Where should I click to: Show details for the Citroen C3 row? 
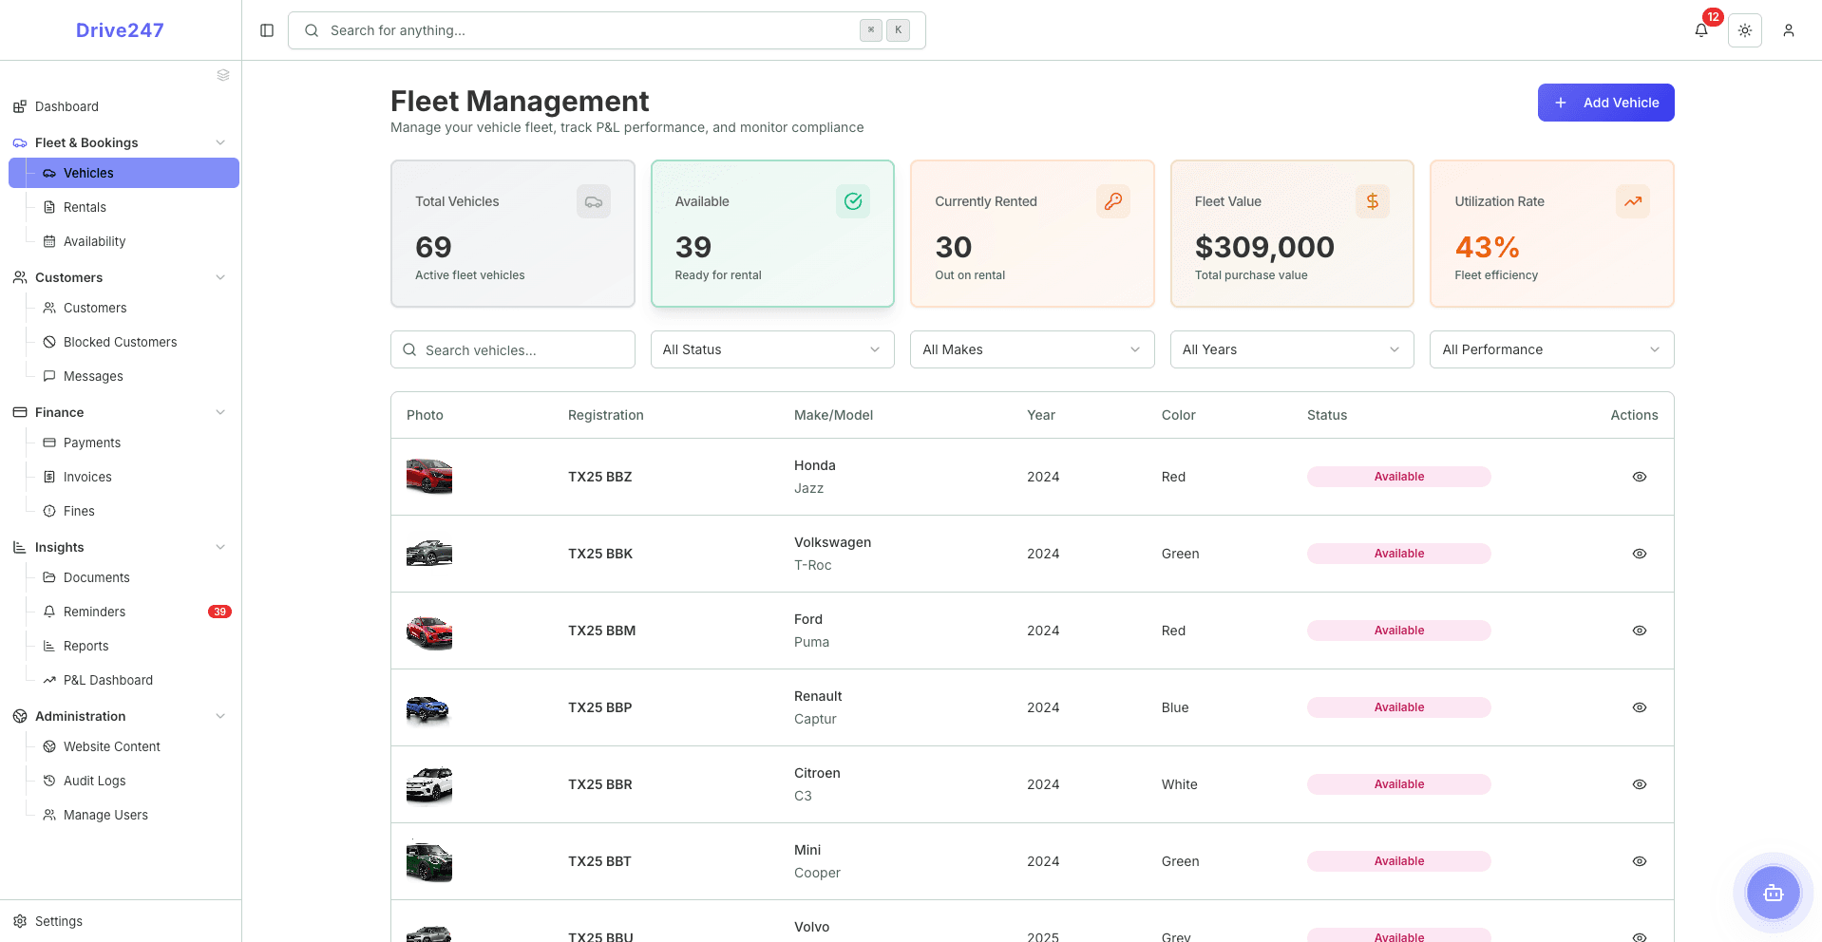[x=1639, y=784]
